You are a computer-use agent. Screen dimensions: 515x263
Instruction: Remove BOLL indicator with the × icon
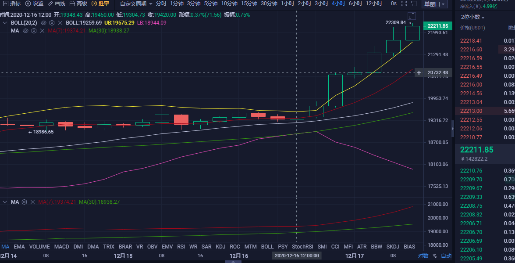point(60,23)
